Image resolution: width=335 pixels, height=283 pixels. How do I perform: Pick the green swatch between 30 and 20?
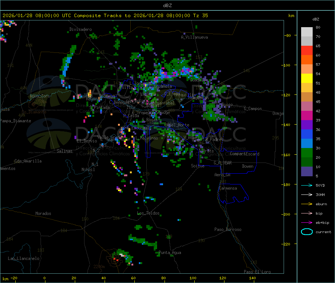[x=307, y=152]
